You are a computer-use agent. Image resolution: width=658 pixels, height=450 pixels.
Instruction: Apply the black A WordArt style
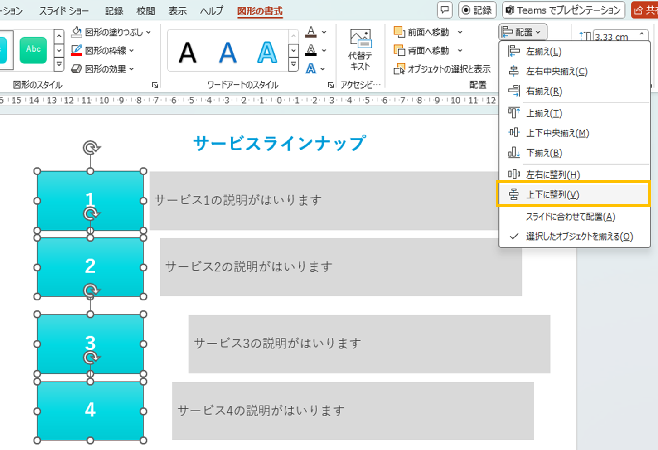coord(188,52)
